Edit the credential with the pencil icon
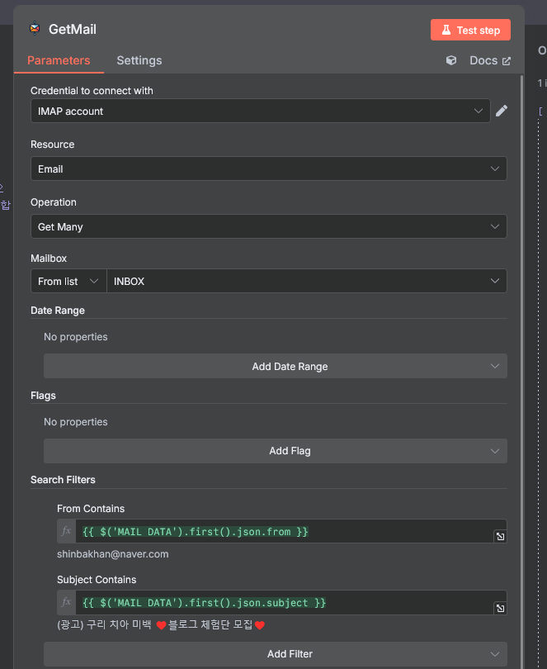 502,111
